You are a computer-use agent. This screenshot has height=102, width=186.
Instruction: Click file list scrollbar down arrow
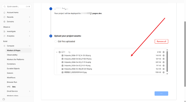[x=167, y=74]
